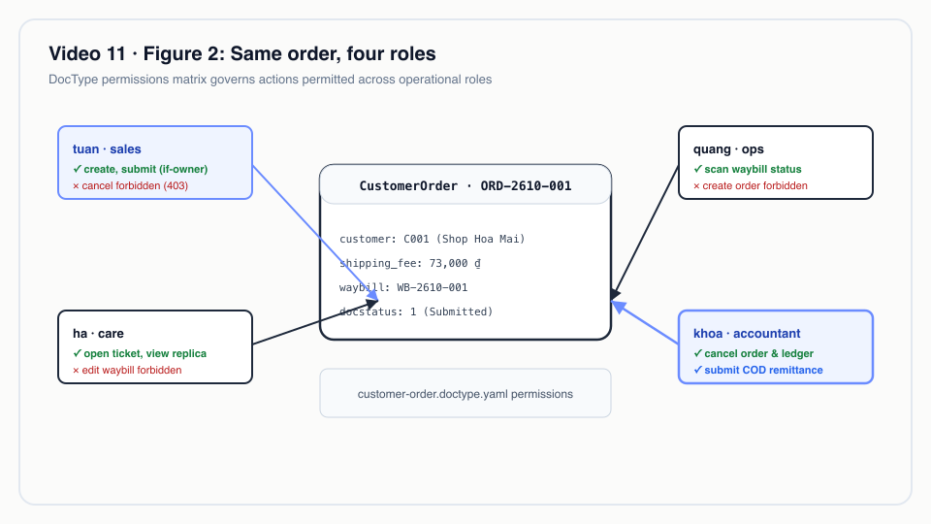Click the red cross before create order forbidden
Image resolution: width=931 pixels, height=524 pixels.
tap(696, 186)
